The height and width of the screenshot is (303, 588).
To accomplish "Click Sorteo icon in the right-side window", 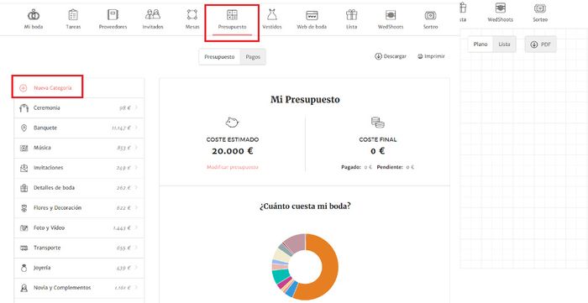I will (540, 8).
